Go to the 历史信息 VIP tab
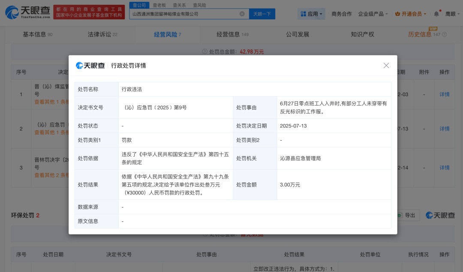Viewport: 463px width, 272px height. click(x=424, y=34)
